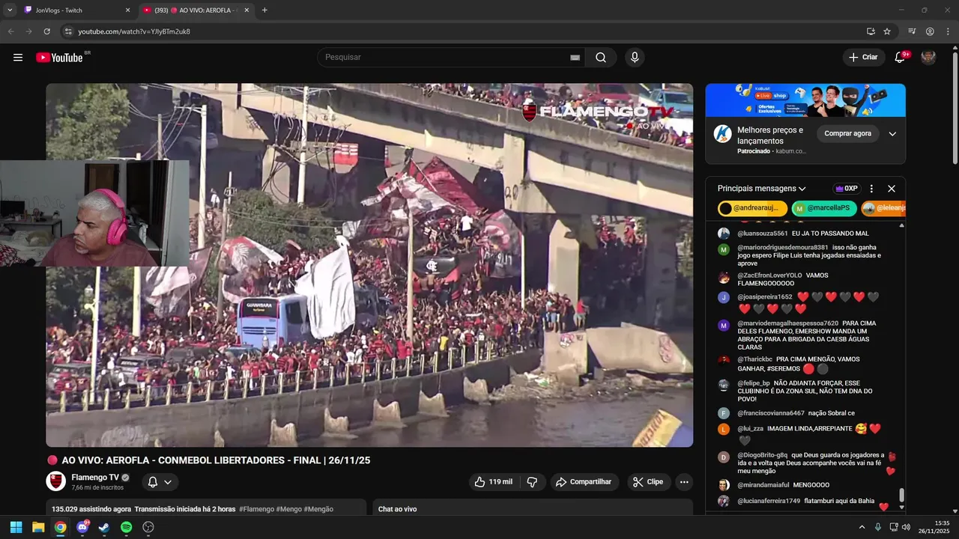Open subscription notification bell dropdown

(x=160, y=482)
